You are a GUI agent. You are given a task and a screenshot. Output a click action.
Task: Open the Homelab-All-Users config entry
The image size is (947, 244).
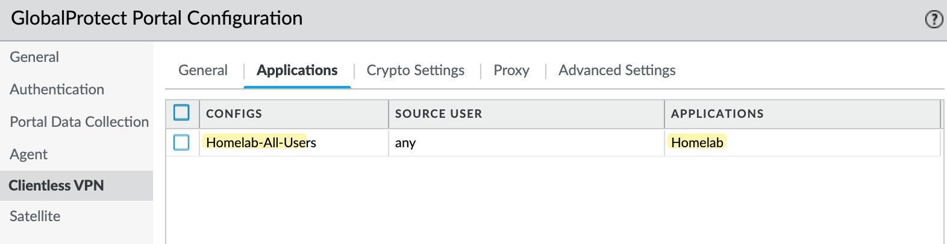pos(261,142)
